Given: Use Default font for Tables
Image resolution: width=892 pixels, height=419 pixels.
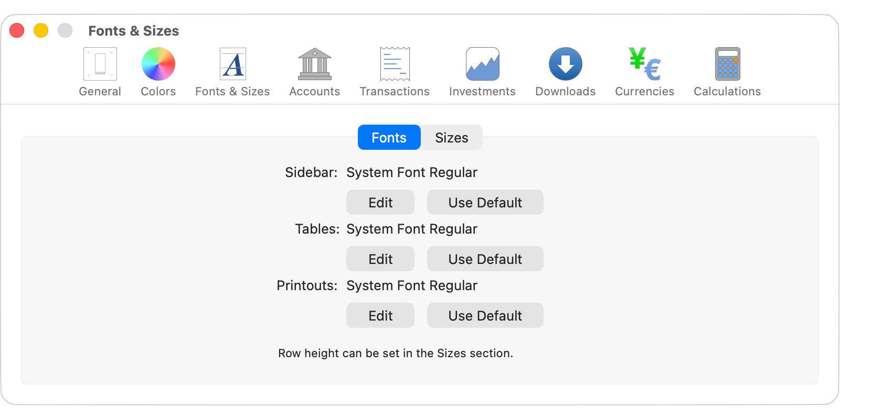Looking at the screenshot, I should 485,259.
